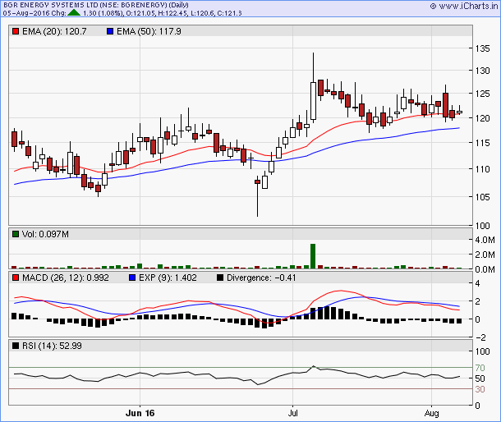This screenshot has width=501, height=422.
Task: Click the 130 price axis label
Action: coord(482,71)
